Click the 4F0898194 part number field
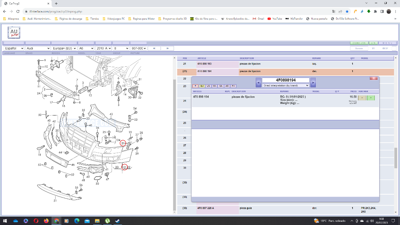 pyautogui.click(x=286, y=80)
